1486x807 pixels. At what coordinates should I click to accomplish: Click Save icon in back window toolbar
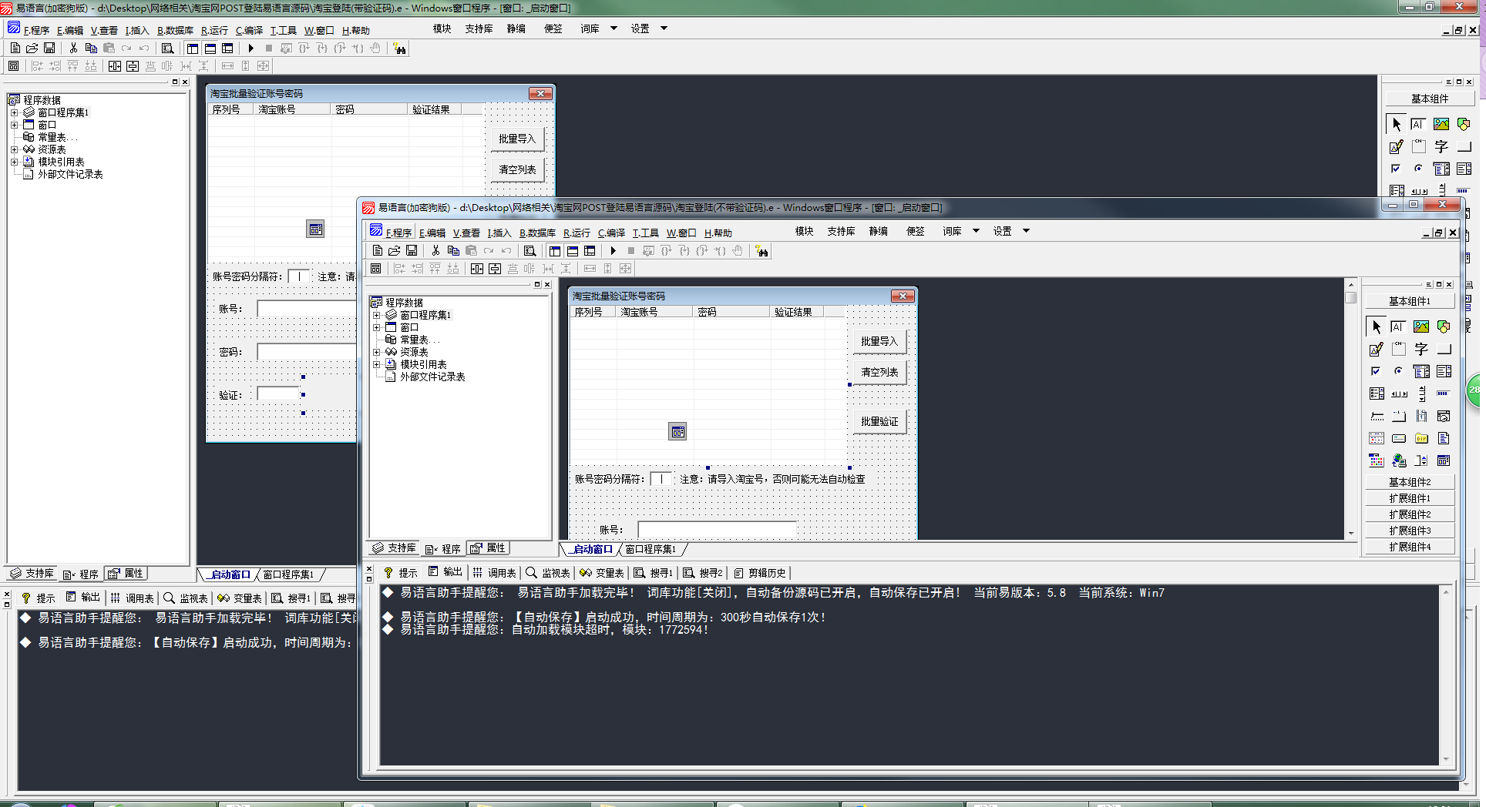[49, 49]
